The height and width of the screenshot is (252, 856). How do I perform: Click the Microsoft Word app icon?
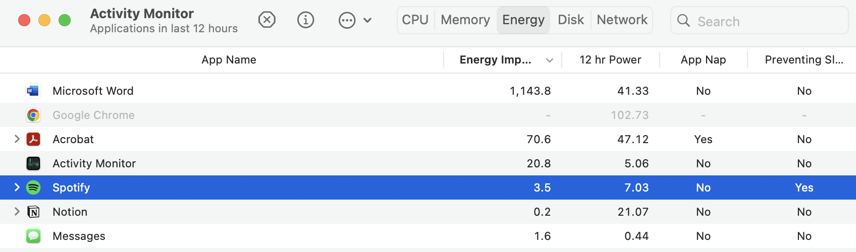click(33, 91)
